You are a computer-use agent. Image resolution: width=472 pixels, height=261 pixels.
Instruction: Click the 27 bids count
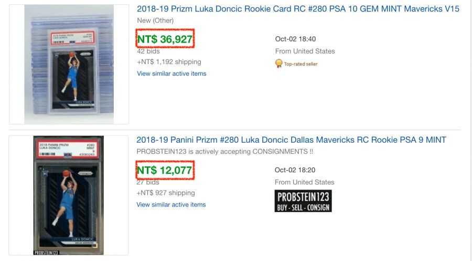point(148,182)
